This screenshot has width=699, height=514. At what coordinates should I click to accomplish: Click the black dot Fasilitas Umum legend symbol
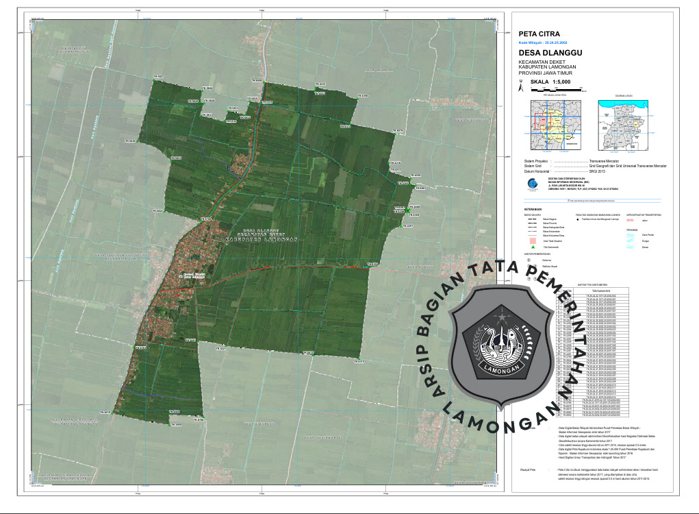(577, 219)
